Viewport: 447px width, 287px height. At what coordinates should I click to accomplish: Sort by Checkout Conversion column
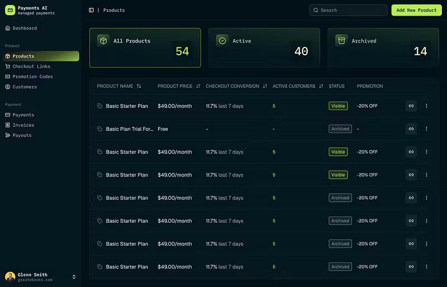pos(265,86)
